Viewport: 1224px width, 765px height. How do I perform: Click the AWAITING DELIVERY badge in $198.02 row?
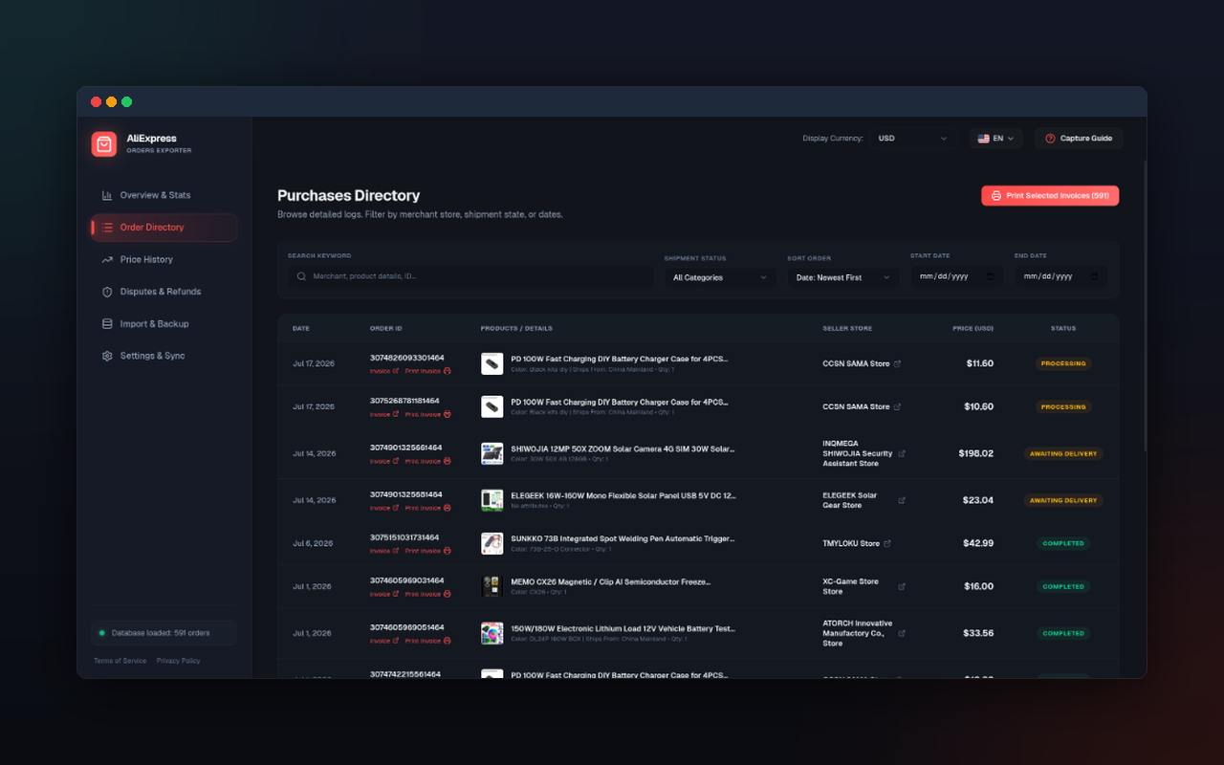click(1063, 453)
